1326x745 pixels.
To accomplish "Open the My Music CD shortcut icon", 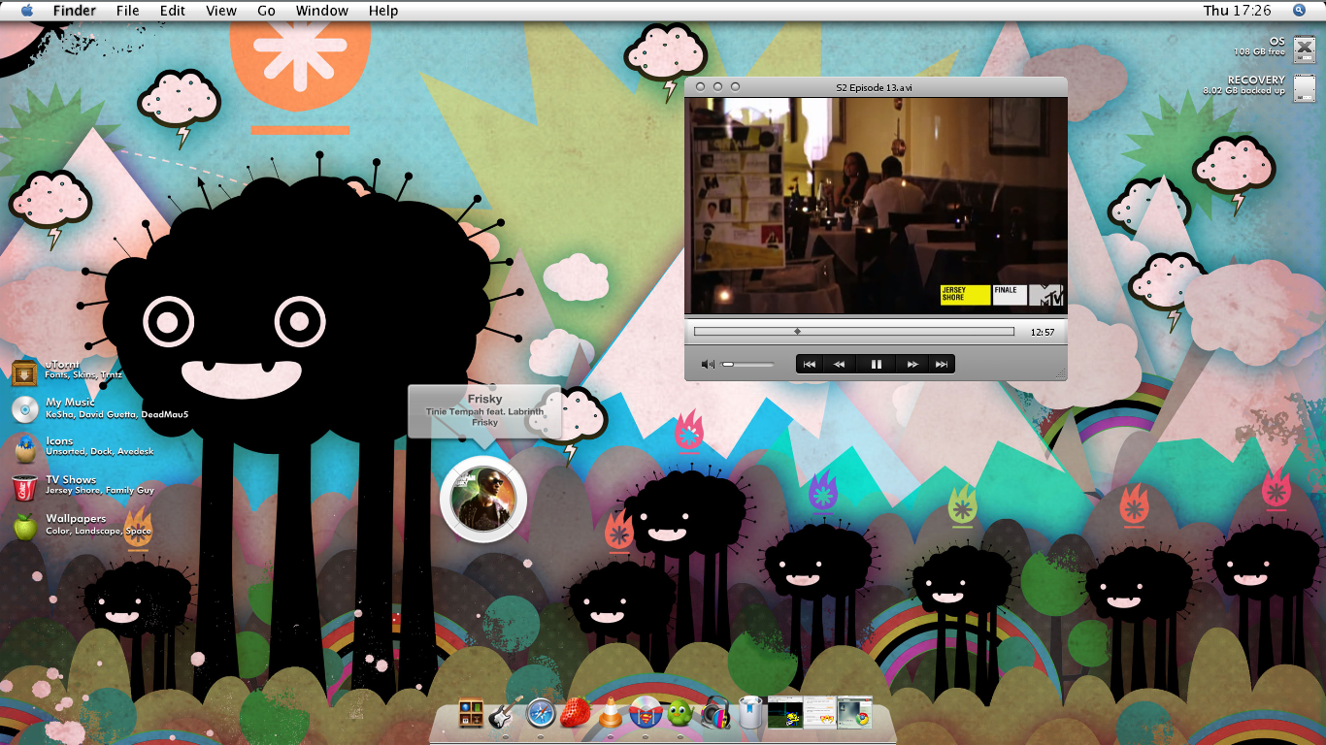I will (24, 409).
